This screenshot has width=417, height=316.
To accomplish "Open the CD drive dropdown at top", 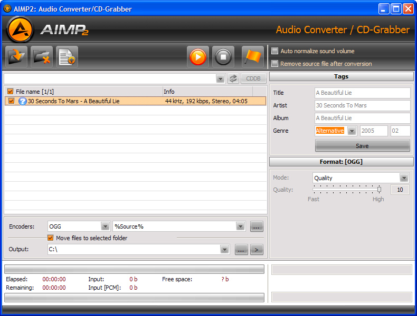I will [220, 78].
